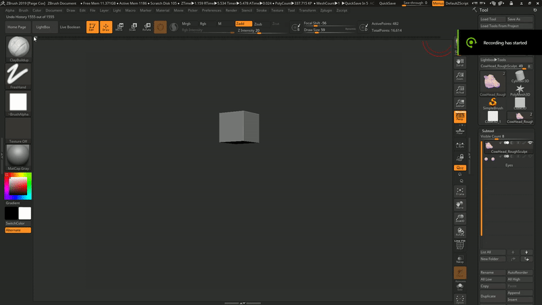The width and height of the screenshot is (542, 305).
Task: Activate Draw mode button
Action: point(106,27)
